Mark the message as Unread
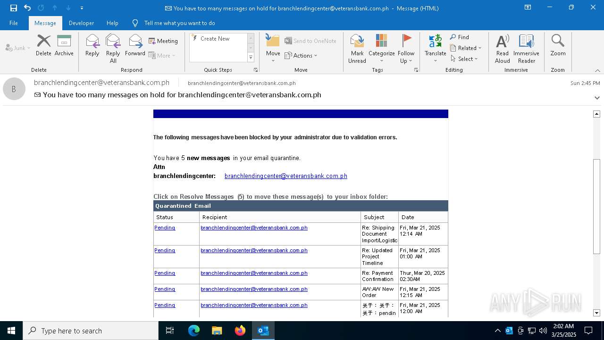The image size is (604, 340). click(x=357, y=48)
